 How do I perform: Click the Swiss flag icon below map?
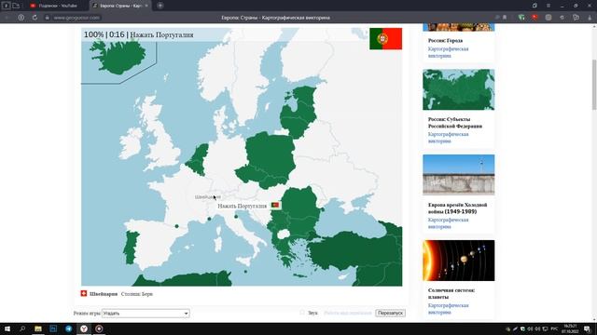[x=84, y=293]
